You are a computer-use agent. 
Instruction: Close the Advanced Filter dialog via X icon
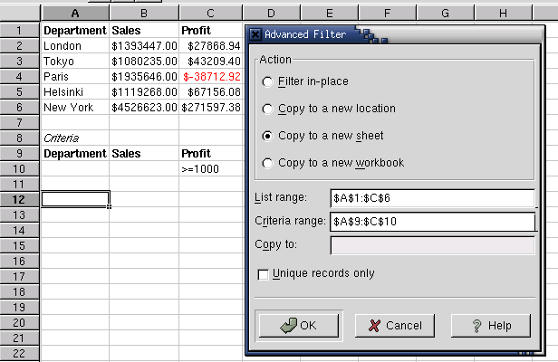pos(255,34)
